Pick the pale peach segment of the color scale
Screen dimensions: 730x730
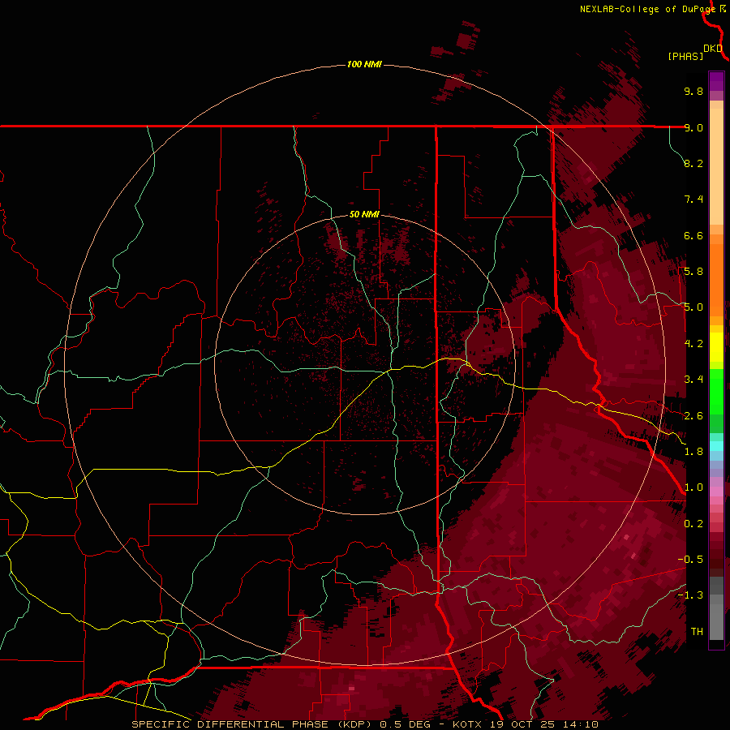[x=716, y=168]
